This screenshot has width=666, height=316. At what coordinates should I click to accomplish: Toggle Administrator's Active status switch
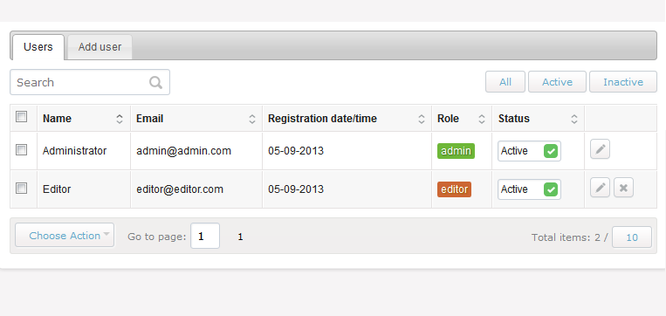tap(529, 151)
